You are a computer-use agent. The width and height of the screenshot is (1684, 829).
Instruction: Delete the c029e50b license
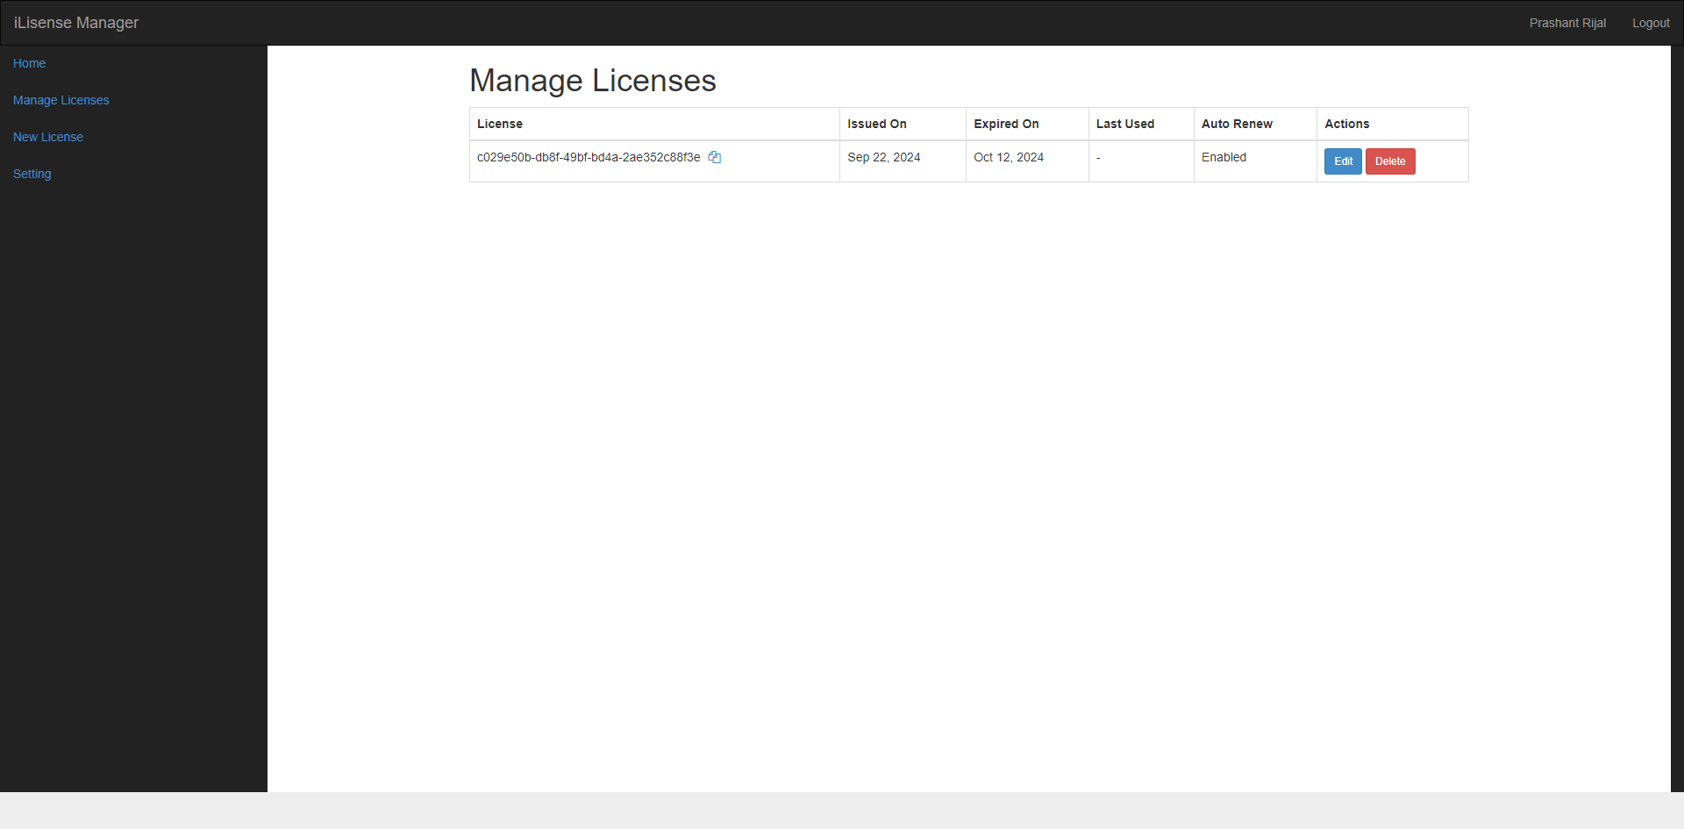click(x=1390, y=161)
